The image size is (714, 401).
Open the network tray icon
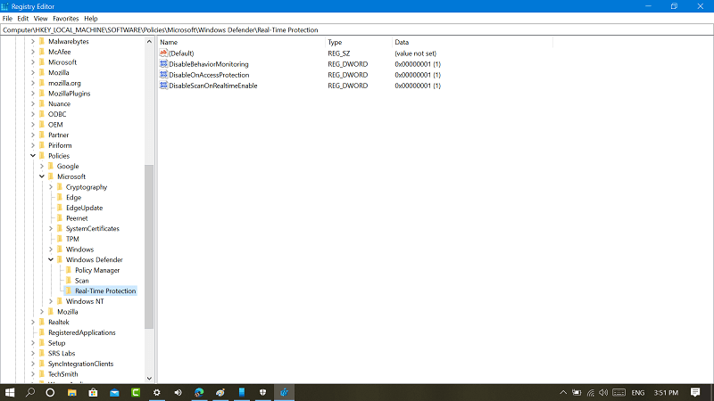click(x=591, y=392)
